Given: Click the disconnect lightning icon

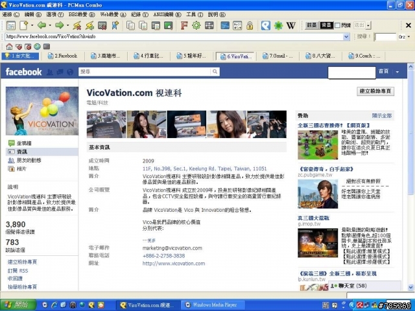Looking at the screenshot, I should (77, 25).
